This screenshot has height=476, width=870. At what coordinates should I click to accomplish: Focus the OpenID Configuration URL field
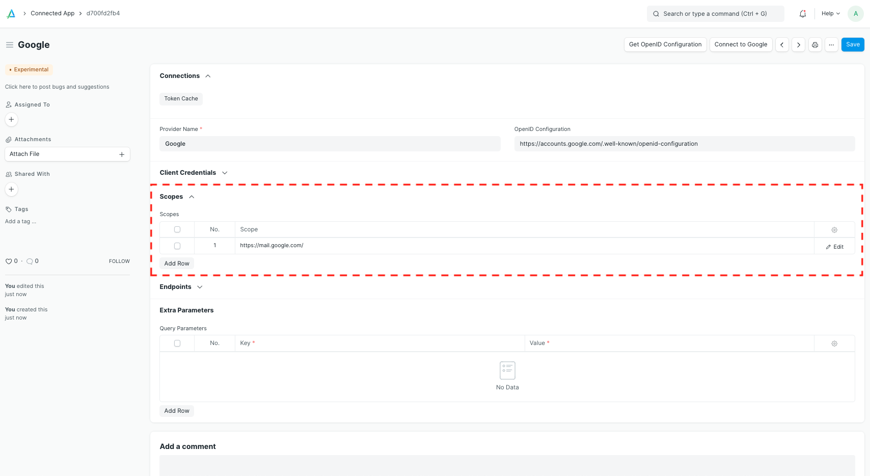coord(685,144)
